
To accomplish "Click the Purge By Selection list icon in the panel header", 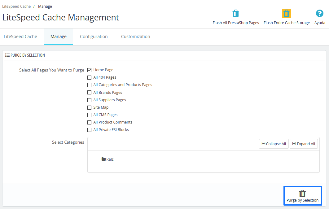I will pyautogui.click(x=7, y=55).
